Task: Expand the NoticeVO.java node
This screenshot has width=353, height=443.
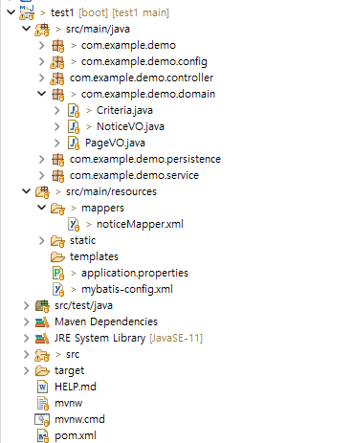Action: tap(57, 127)
